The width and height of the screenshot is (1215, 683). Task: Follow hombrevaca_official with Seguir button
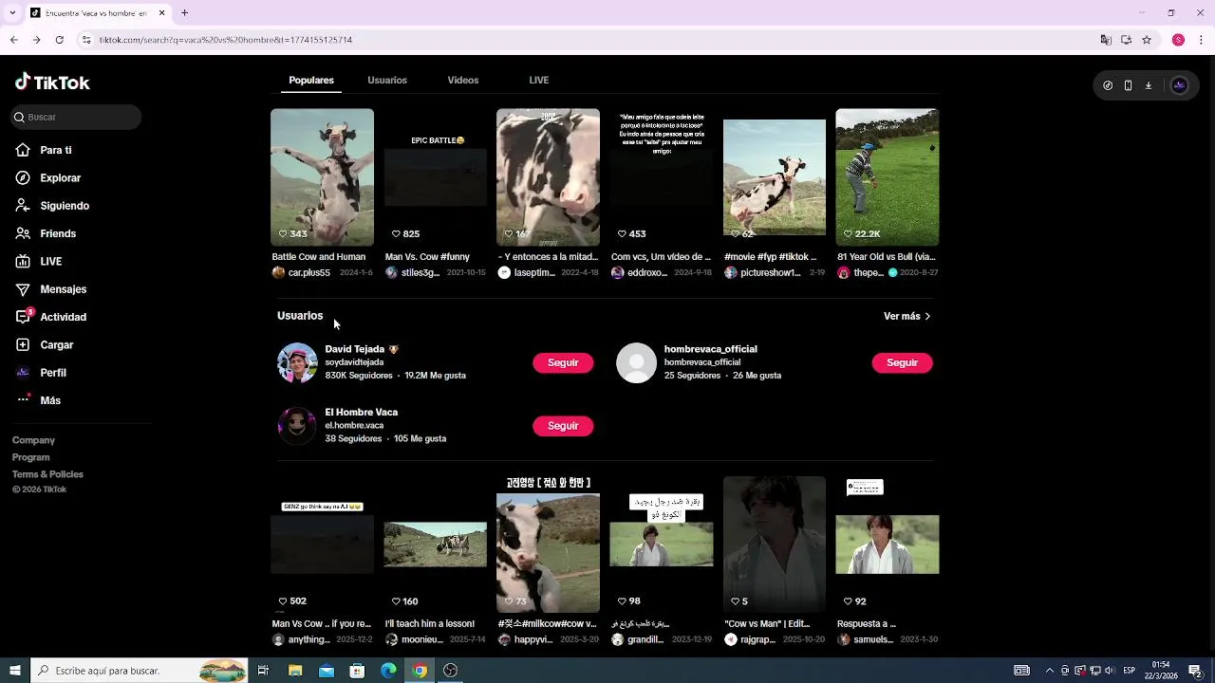(902, 362)
